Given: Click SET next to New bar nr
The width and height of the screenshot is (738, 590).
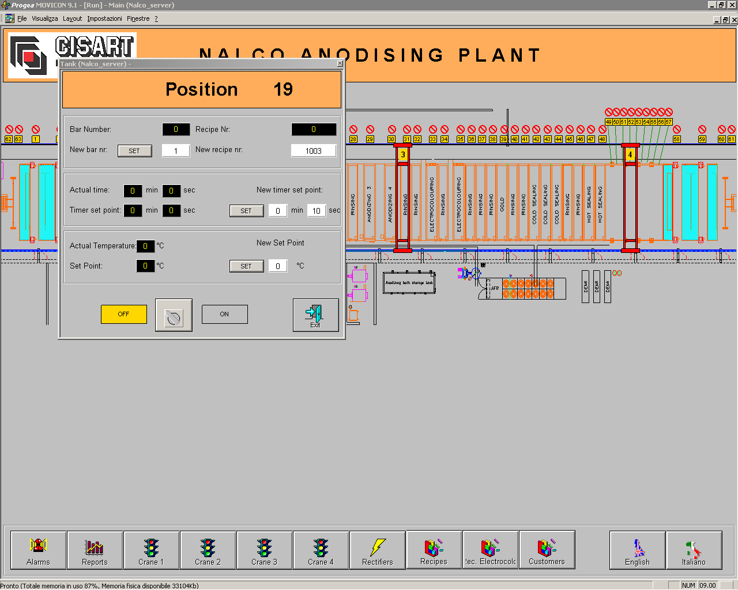Looking at the screenshot, I should click(x=134, y=151).
